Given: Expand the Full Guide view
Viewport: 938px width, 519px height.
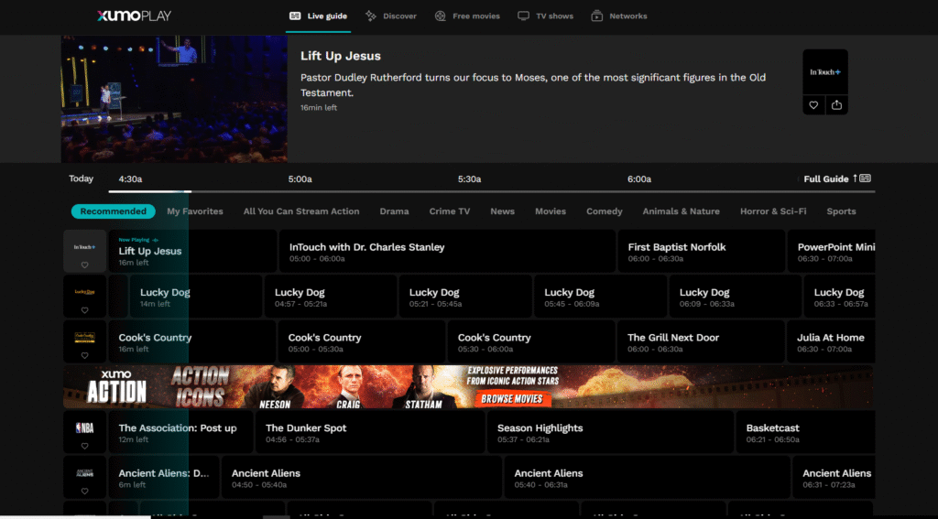Looking at the screenshot, I should [x=836, y=178].
